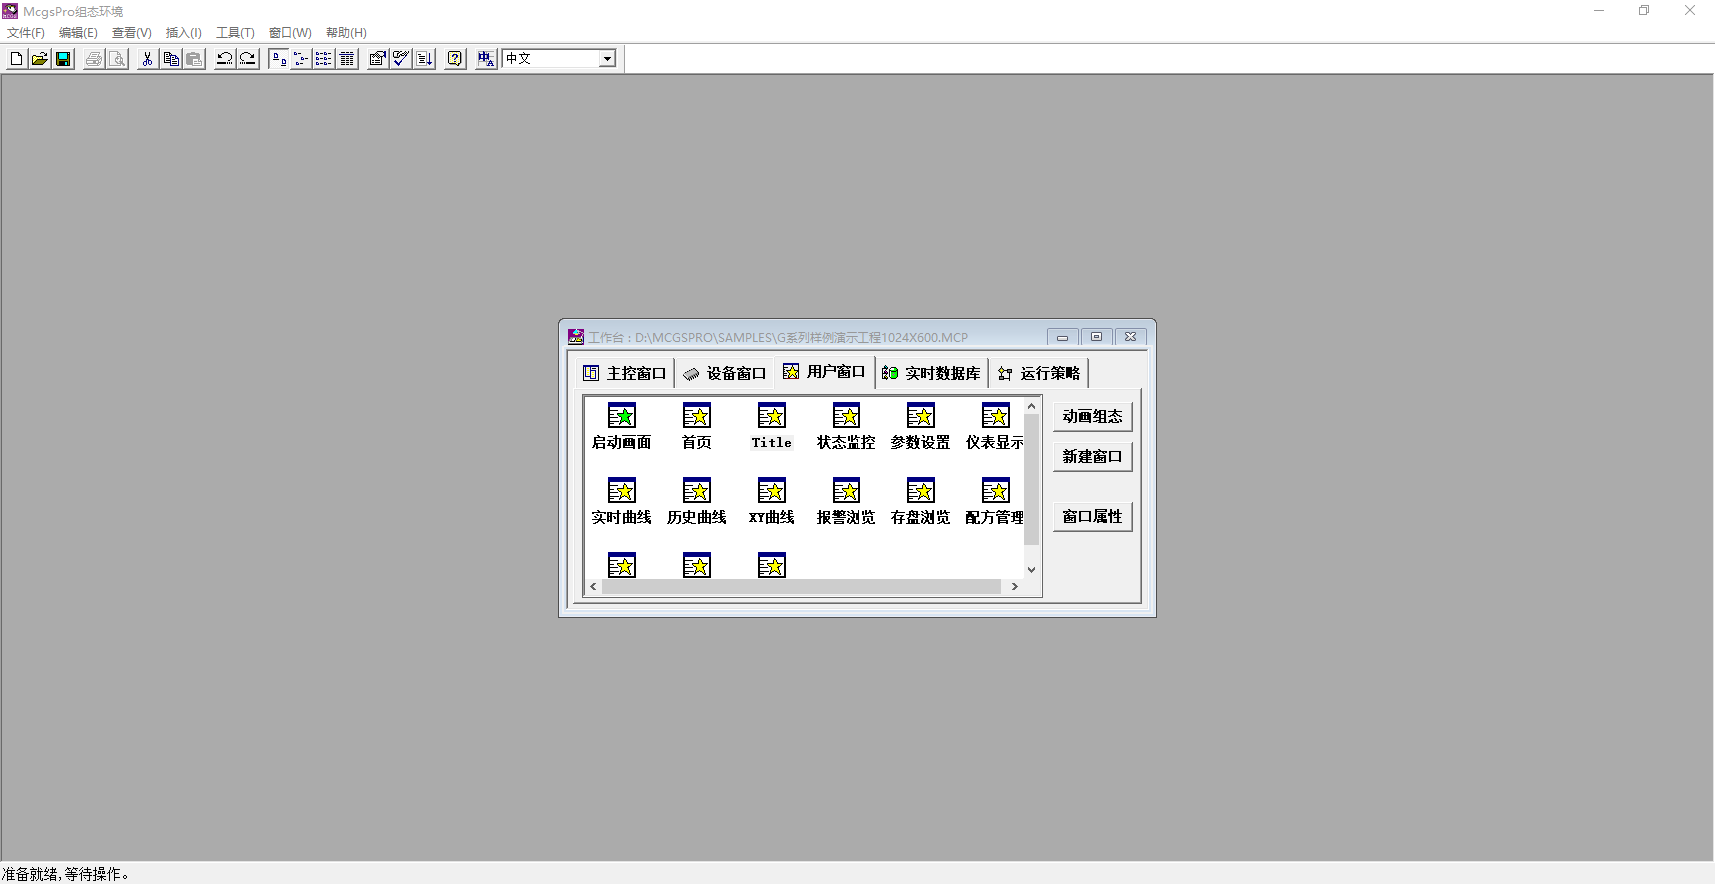Save the project using the floppy disk icon
The image size is (1715, 884).
click(x=63, y=59)
